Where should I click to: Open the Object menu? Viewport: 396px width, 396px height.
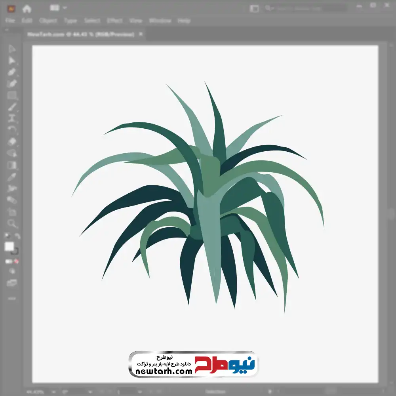48,21
